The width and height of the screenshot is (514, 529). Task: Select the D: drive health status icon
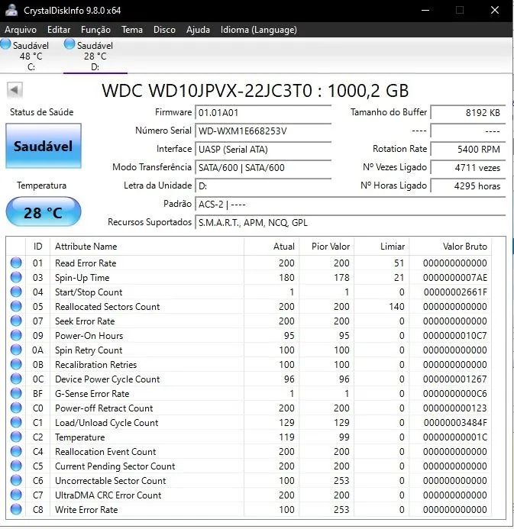[70, 44]
